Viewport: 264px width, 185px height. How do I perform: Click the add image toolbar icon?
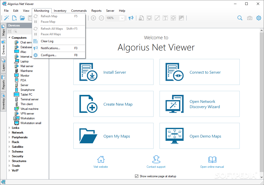pyautogui.click(x=181, y=18)
